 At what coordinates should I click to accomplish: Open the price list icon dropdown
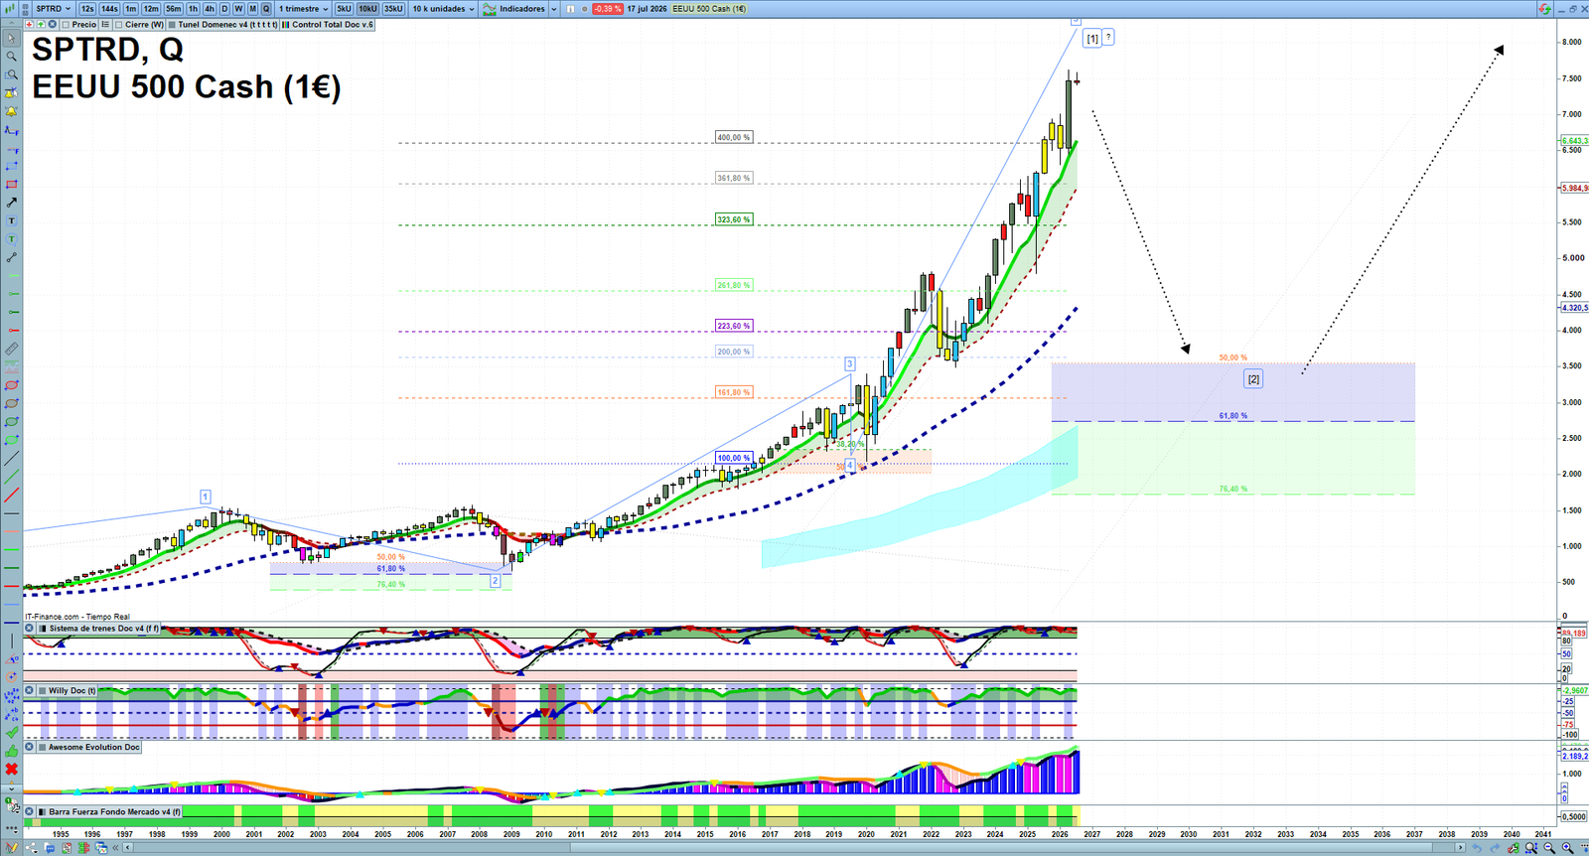click(x=105, y=25)
